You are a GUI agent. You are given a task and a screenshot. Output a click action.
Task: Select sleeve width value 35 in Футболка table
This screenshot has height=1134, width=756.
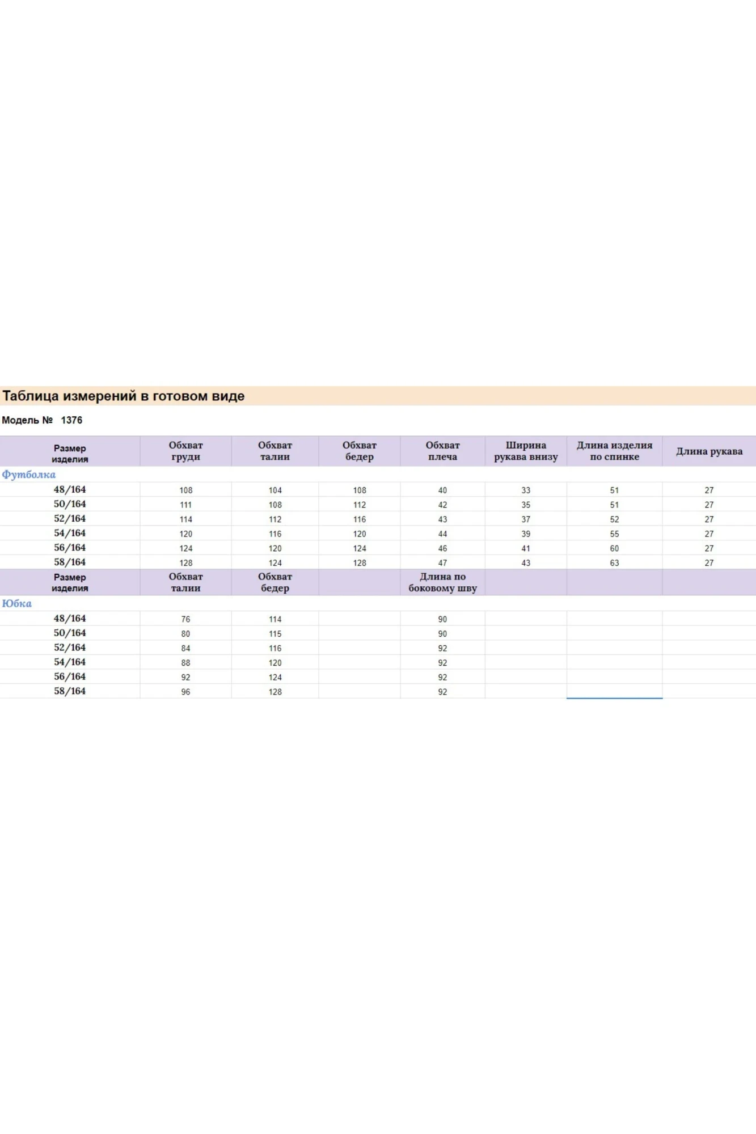pyautogui.click(x=526, y=505)
